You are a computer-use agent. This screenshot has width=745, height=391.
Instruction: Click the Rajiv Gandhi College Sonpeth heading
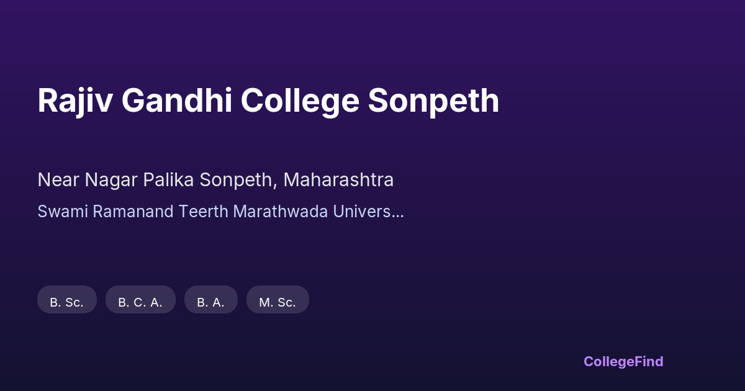(x=268, y=101)
